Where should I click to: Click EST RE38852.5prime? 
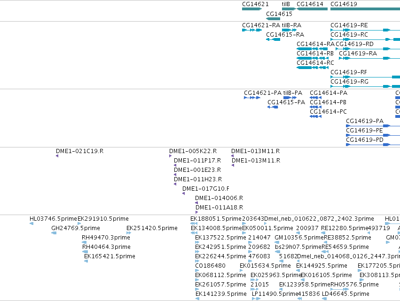coord(326,243)
